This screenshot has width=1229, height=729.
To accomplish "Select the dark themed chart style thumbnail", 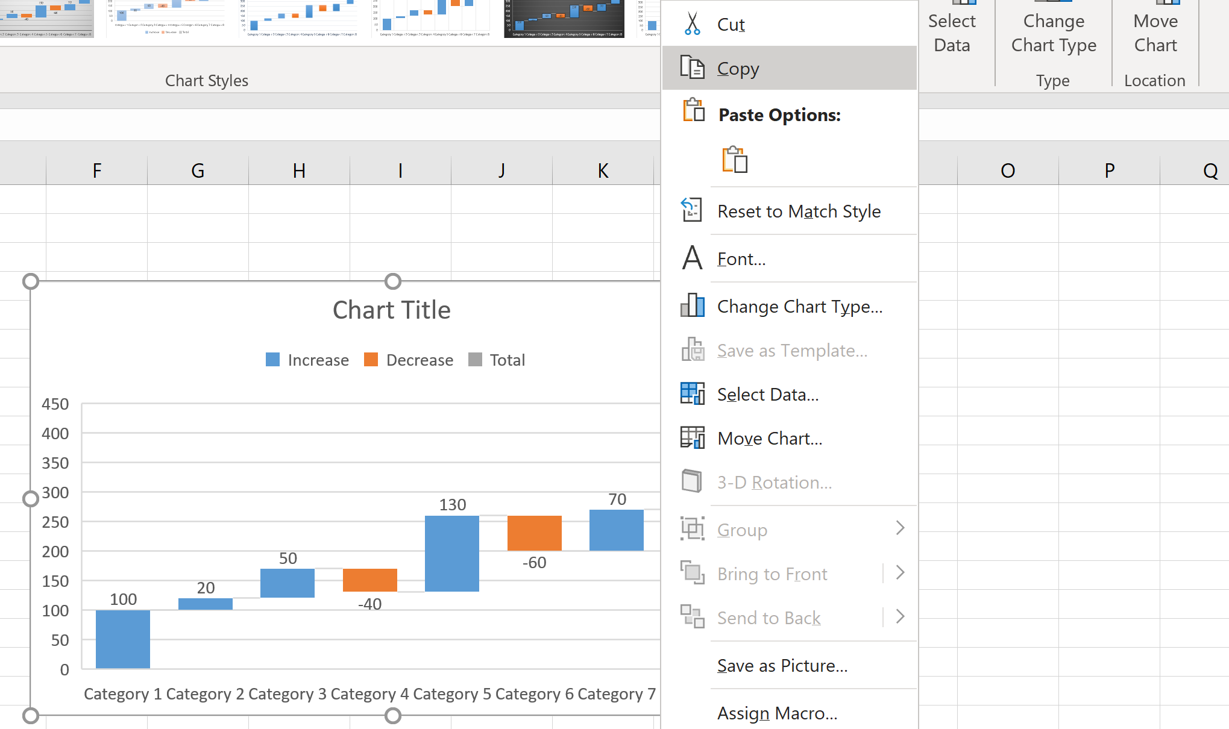I will coord(563,18).
